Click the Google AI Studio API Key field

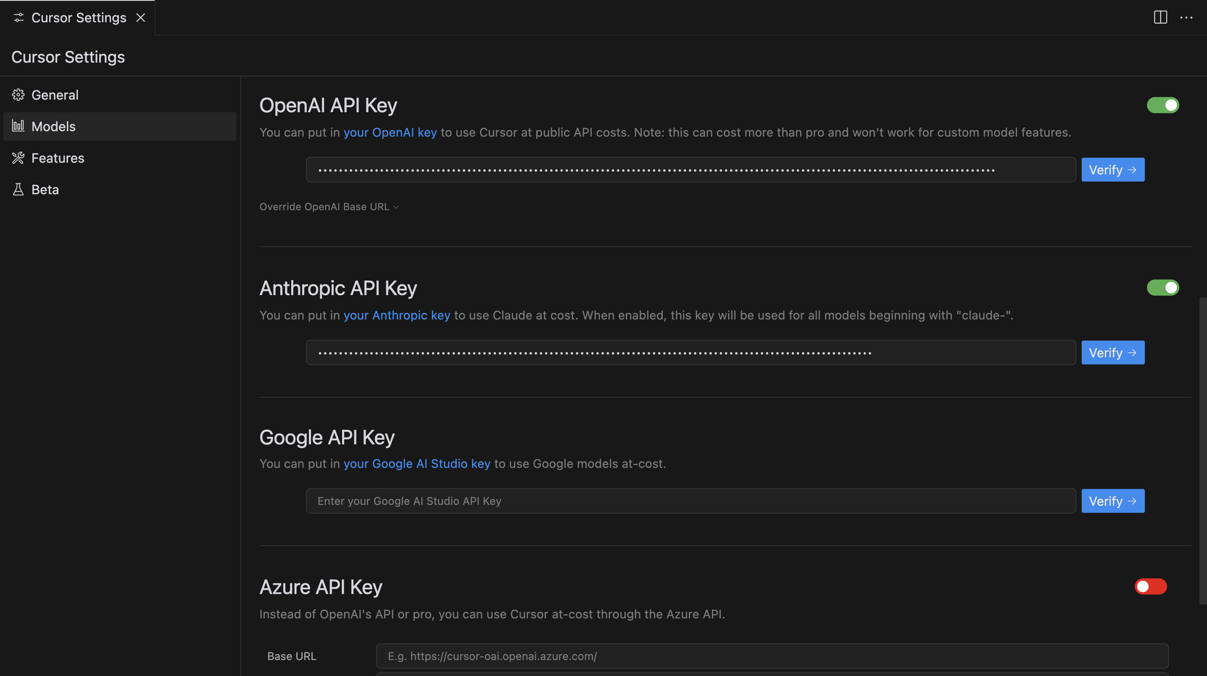coord(656,501)
